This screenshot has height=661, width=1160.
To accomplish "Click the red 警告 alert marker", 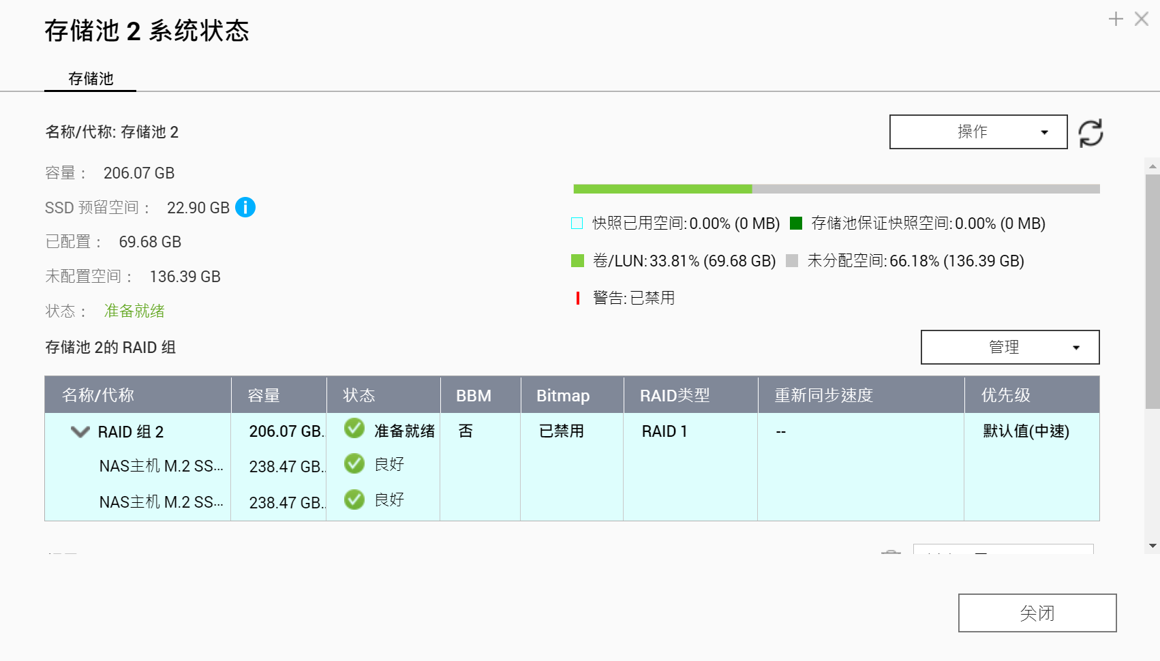I will coord(578,298).
